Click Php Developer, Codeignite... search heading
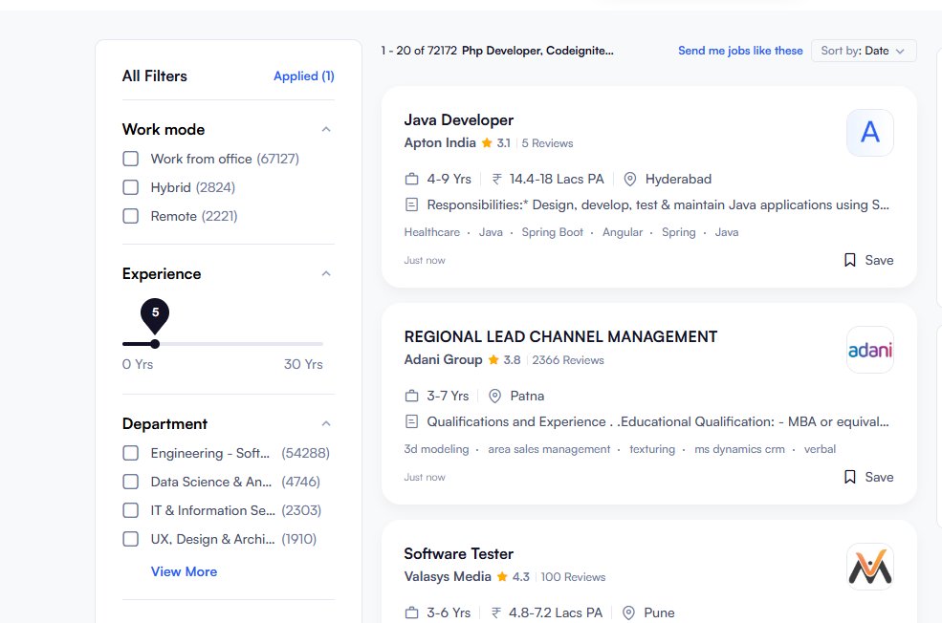 click(x=537, y=51)
